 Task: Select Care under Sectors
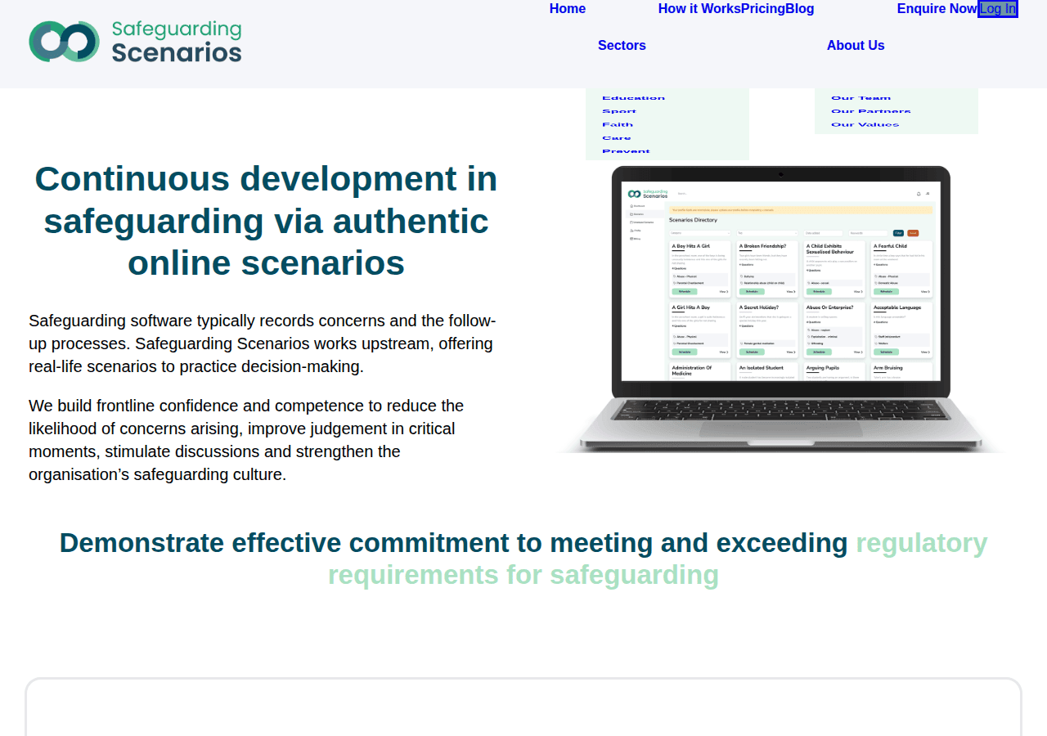617,137
